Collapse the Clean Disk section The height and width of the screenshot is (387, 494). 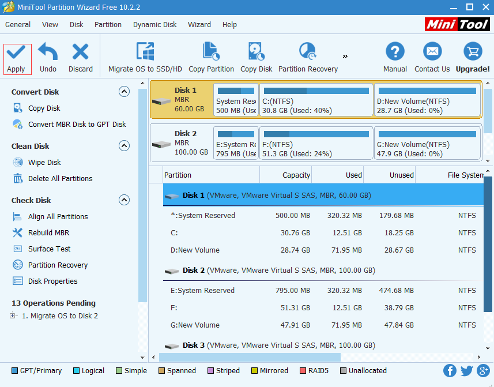point(124,146)
